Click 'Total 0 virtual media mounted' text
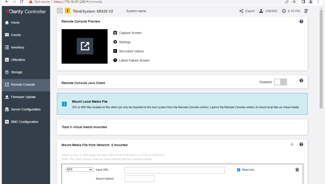Image resolution: width=325 pixels, height=184 pixels. click(x=84, y=127)
